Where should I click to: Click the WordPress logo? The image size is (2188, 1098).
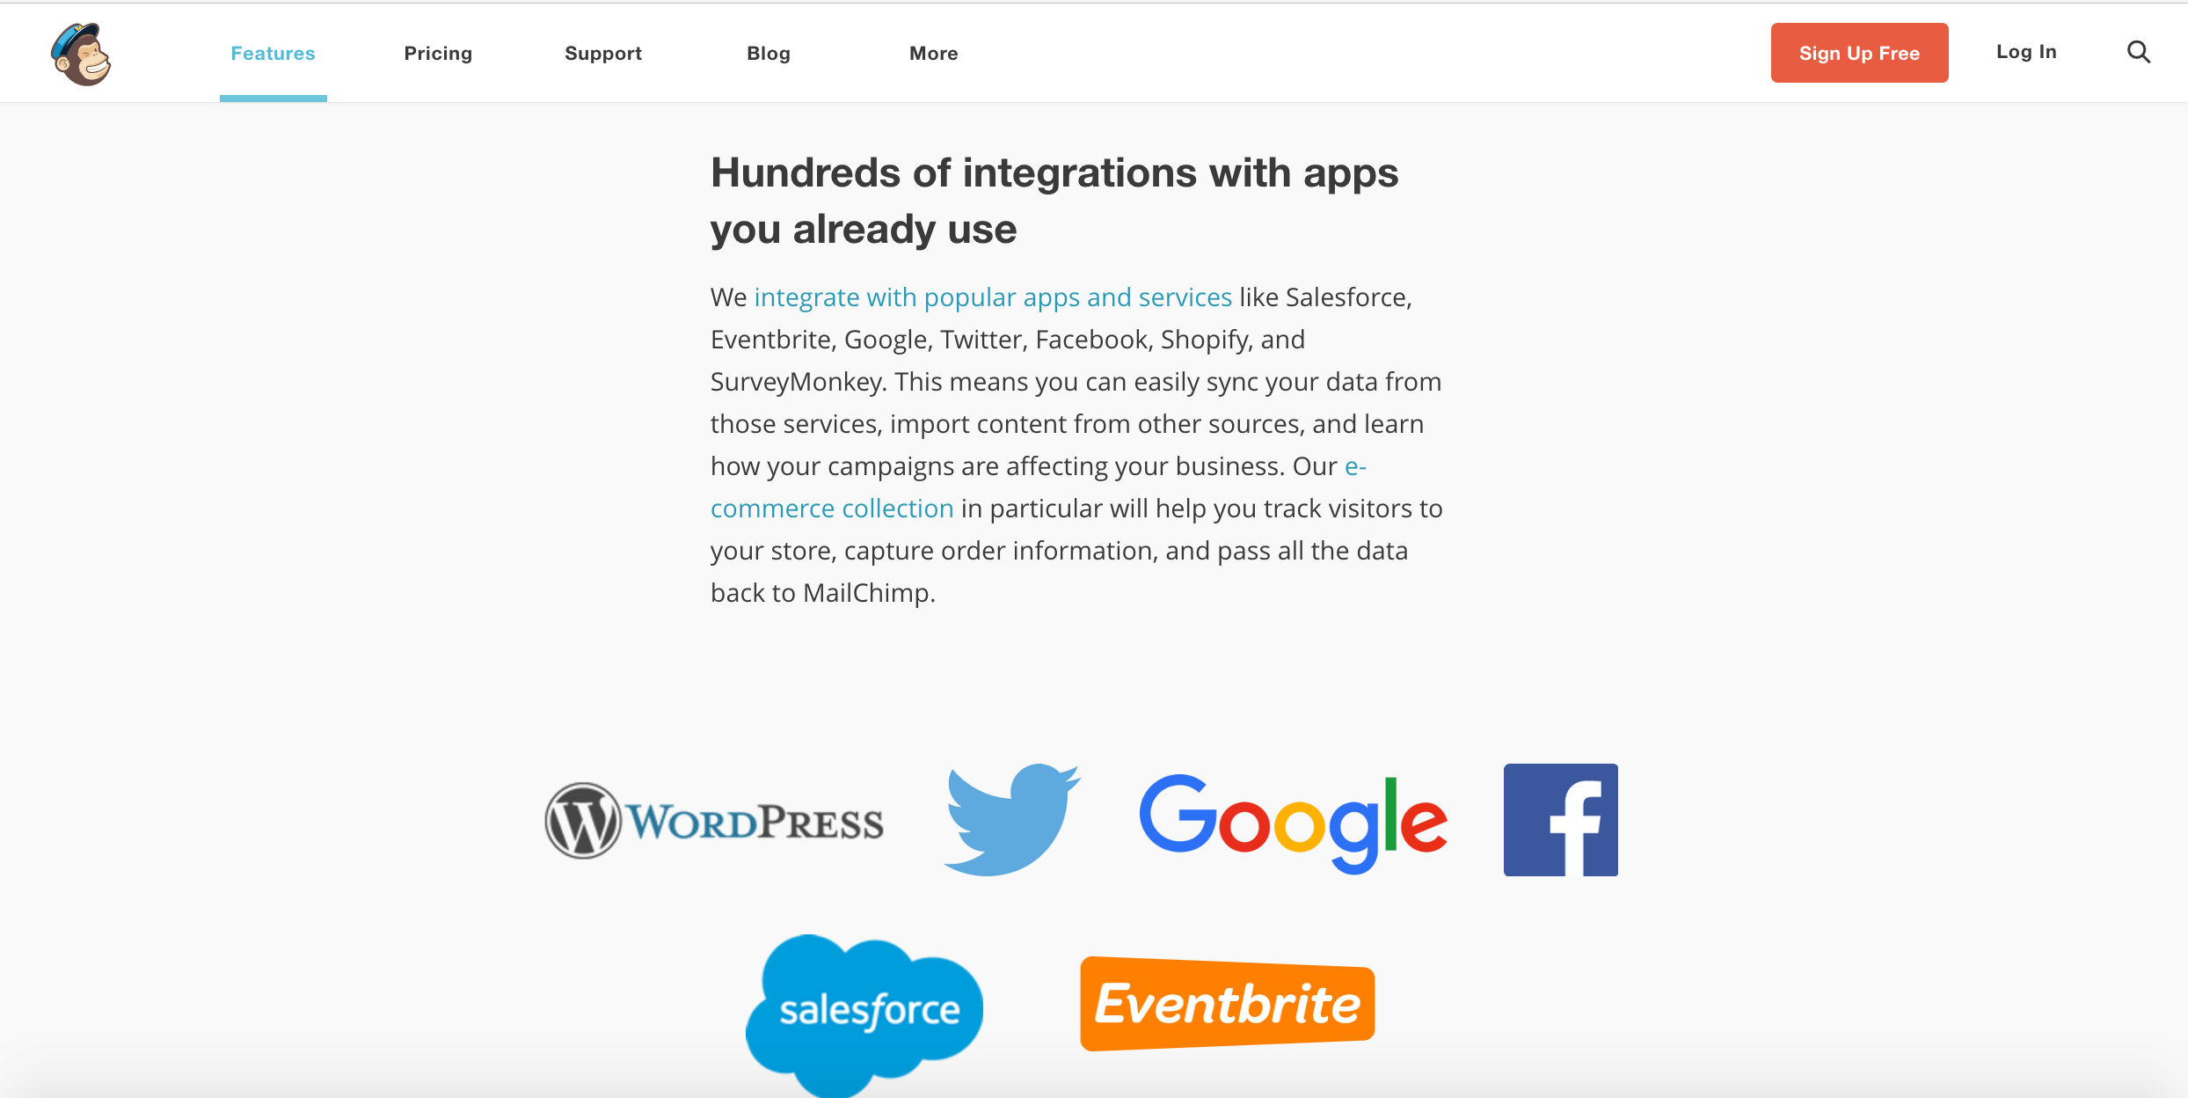pyautogui.click(x=714, y=821)
